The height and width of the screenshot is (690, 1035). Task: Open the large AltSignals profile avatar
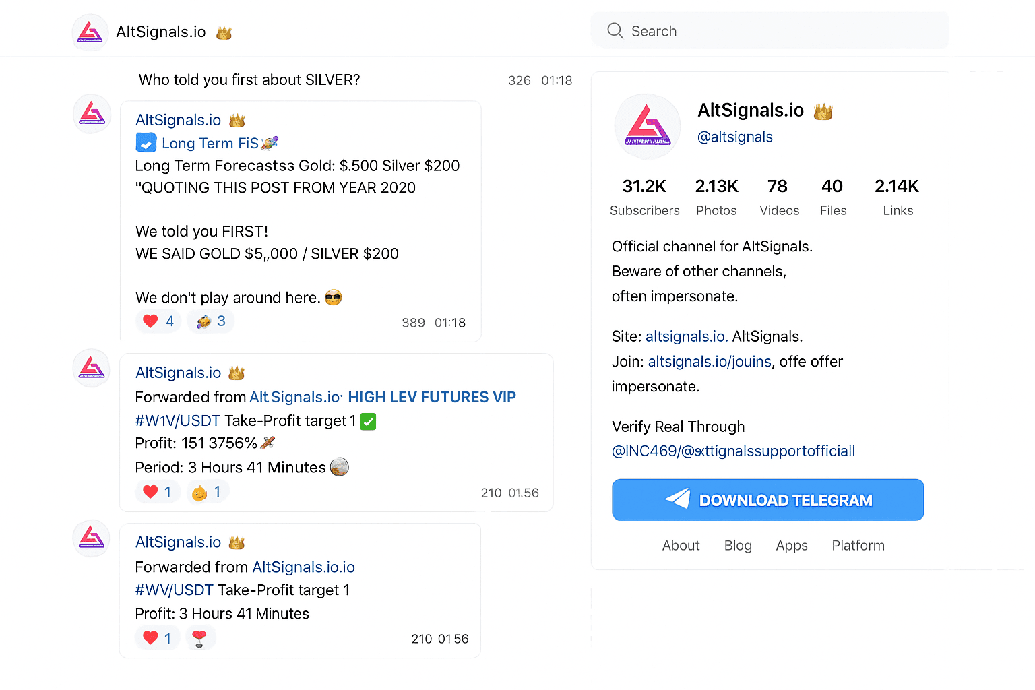point(648,127)
